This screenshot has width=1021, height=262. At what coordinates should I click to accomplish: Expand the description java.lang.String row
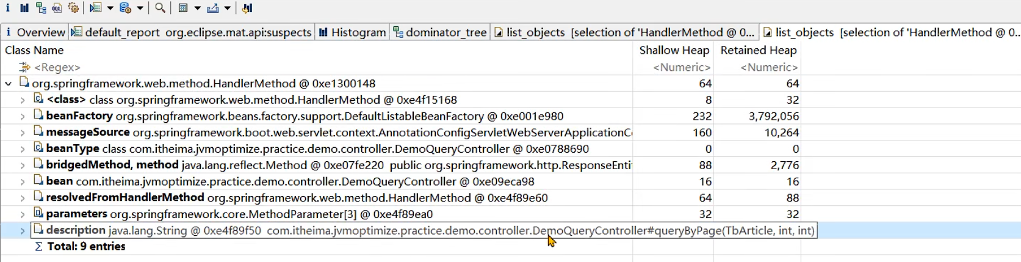[x=23, y=231]
